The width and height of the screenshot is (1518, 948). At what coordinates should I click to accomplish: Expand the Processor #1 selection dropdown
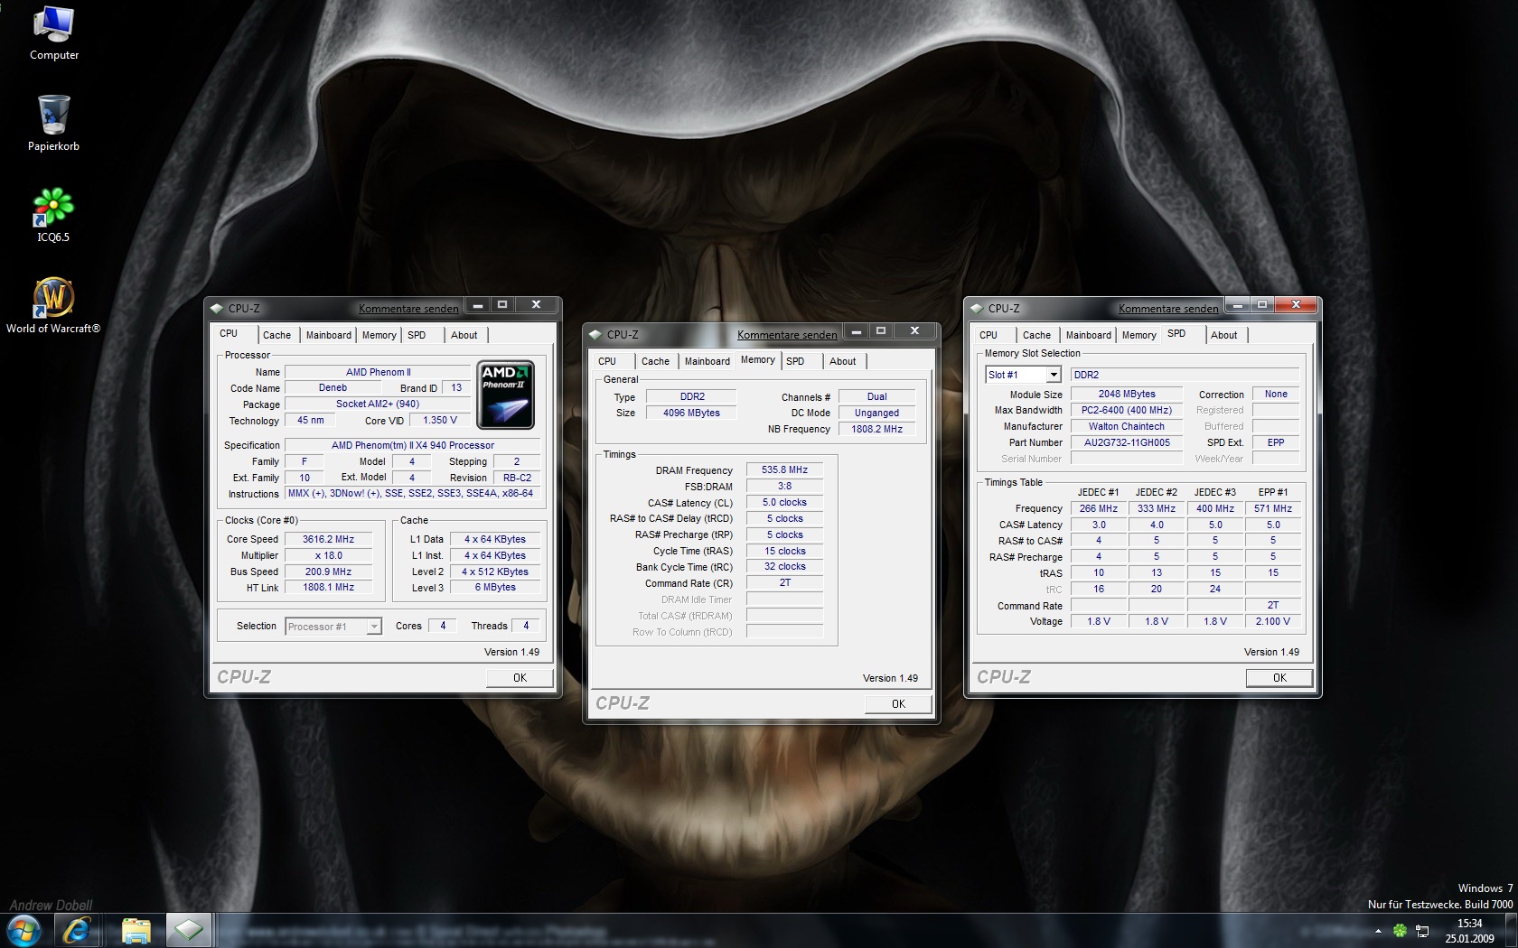tap(374, 627)
